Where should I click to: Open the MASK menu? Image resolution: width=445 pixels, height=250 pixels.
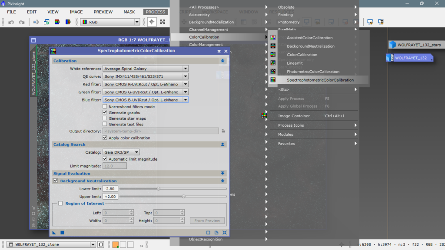click(129, 12)
